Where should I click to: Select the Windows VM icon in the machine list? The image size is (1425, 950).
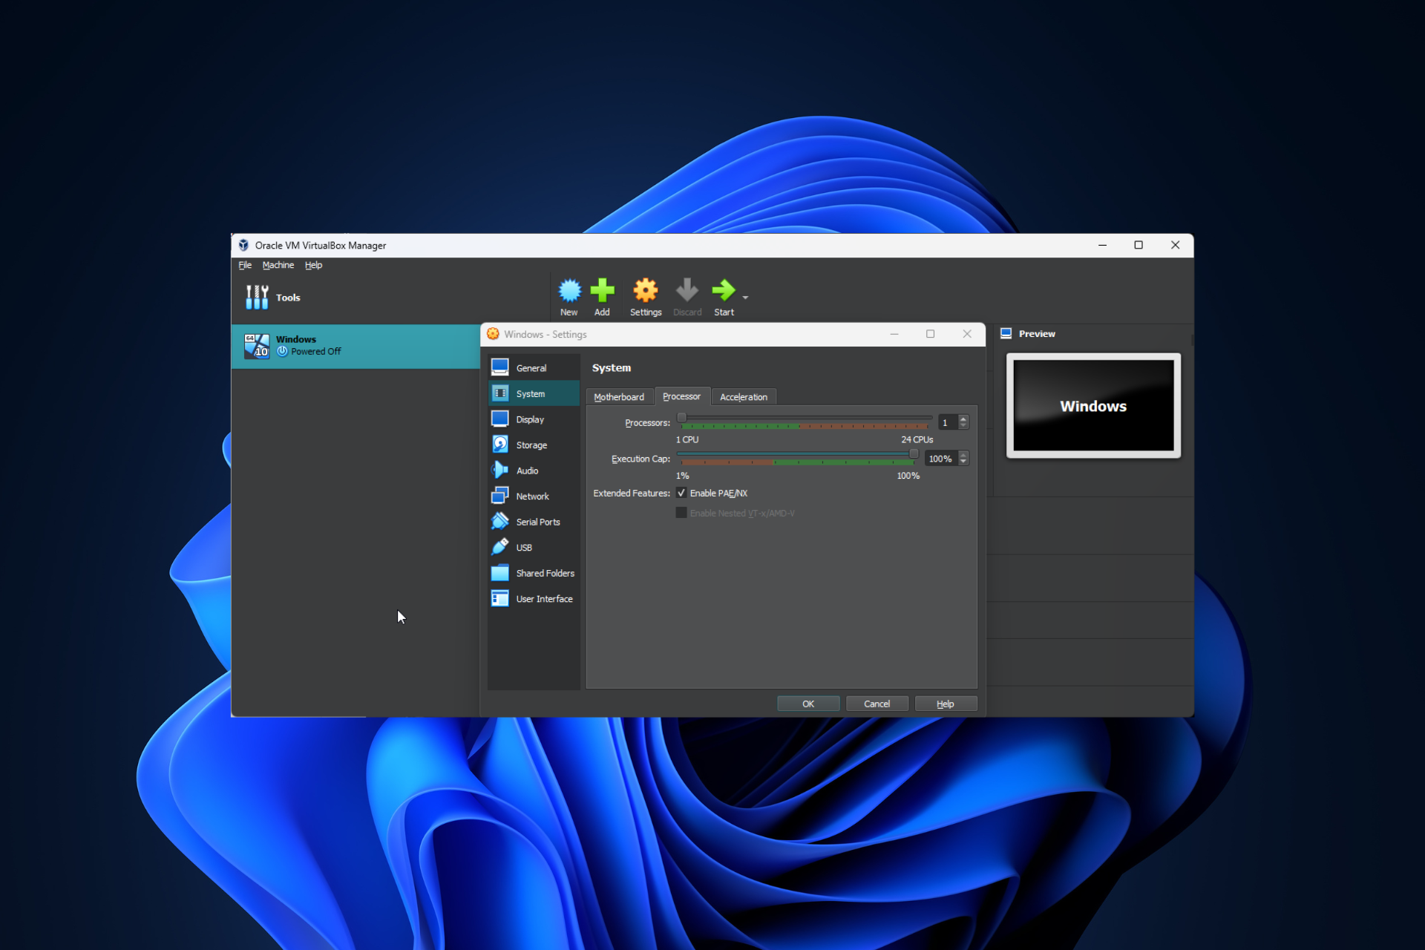coord(257,345)
